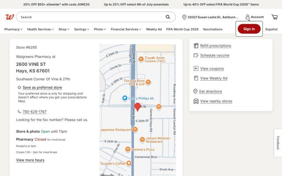Click Refill prescriptions link
This screenshot has width=282, height=176.
point(215,46)
